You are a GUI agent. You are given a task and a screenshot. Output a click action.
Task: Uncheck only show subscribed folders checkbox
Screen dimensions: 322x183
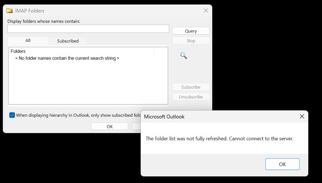pos(12,115)
